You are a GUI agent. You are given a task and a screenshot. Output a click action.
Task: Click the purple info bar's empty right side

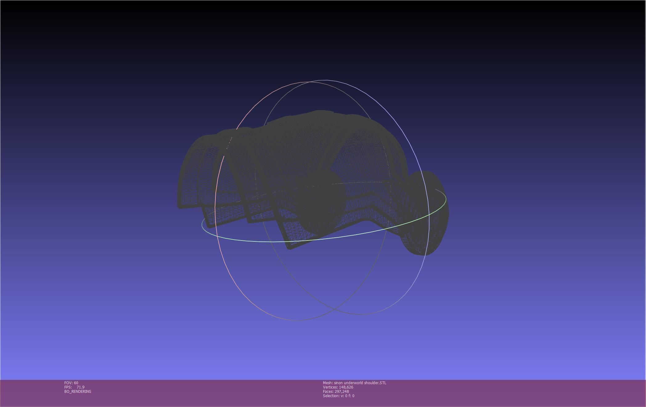coord(539,393)
